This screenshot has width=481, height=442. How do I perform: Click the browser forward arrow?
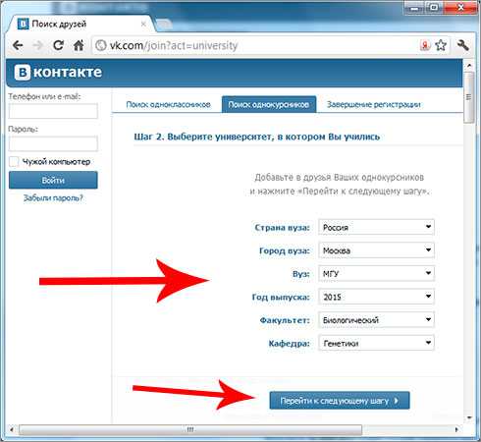click(38, 45)
